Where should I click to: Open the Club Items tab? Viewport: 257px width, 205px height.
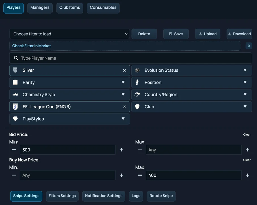[70, 8]
